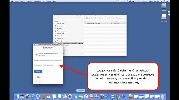Open the Edición menu
This screenshot has width=179, height=100.
coord(29,1)
